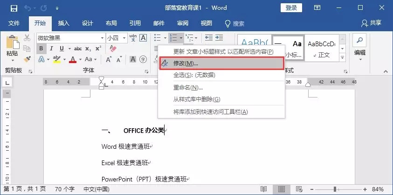The height and width of the screenshot is (195, 393).
Task: Select the Format Painter brush icon
Action: [x=27, y=59]
